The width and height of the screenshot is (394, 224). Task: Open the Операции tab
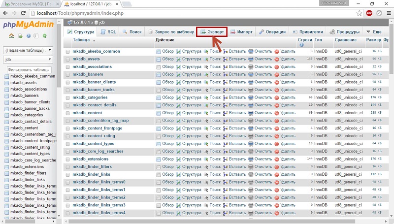[272, 32]
